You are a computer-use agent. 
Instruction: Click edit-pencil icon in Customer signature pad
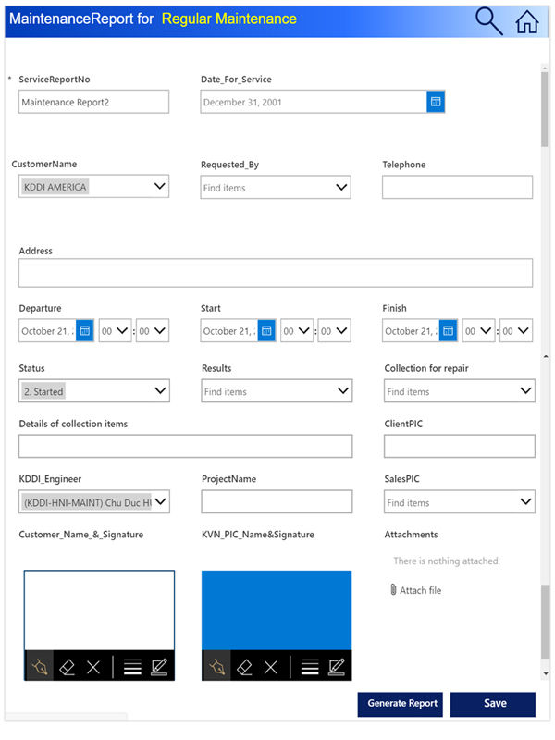pyautogui.click(x=159, y=667)
